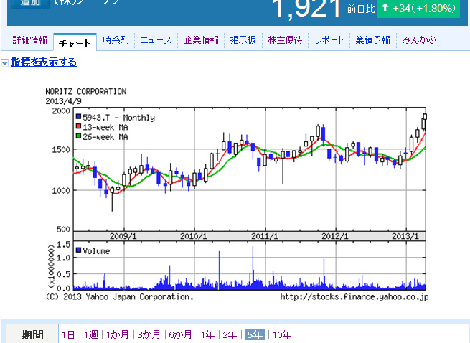
Task: Click the 500 price axis label
Action: [x=64, y=230]
